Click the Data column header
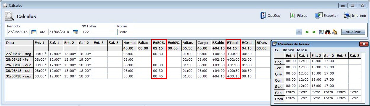370x106 pixels. (19, 43)
